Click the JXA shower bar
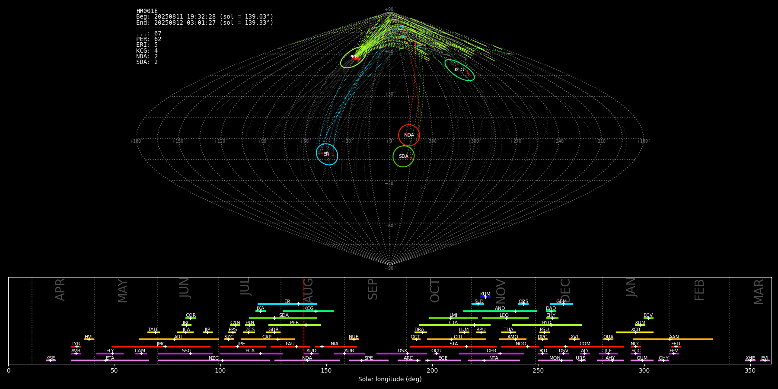Screen dimensions: 778x389 pyautogui.click(x=261, y=311)
